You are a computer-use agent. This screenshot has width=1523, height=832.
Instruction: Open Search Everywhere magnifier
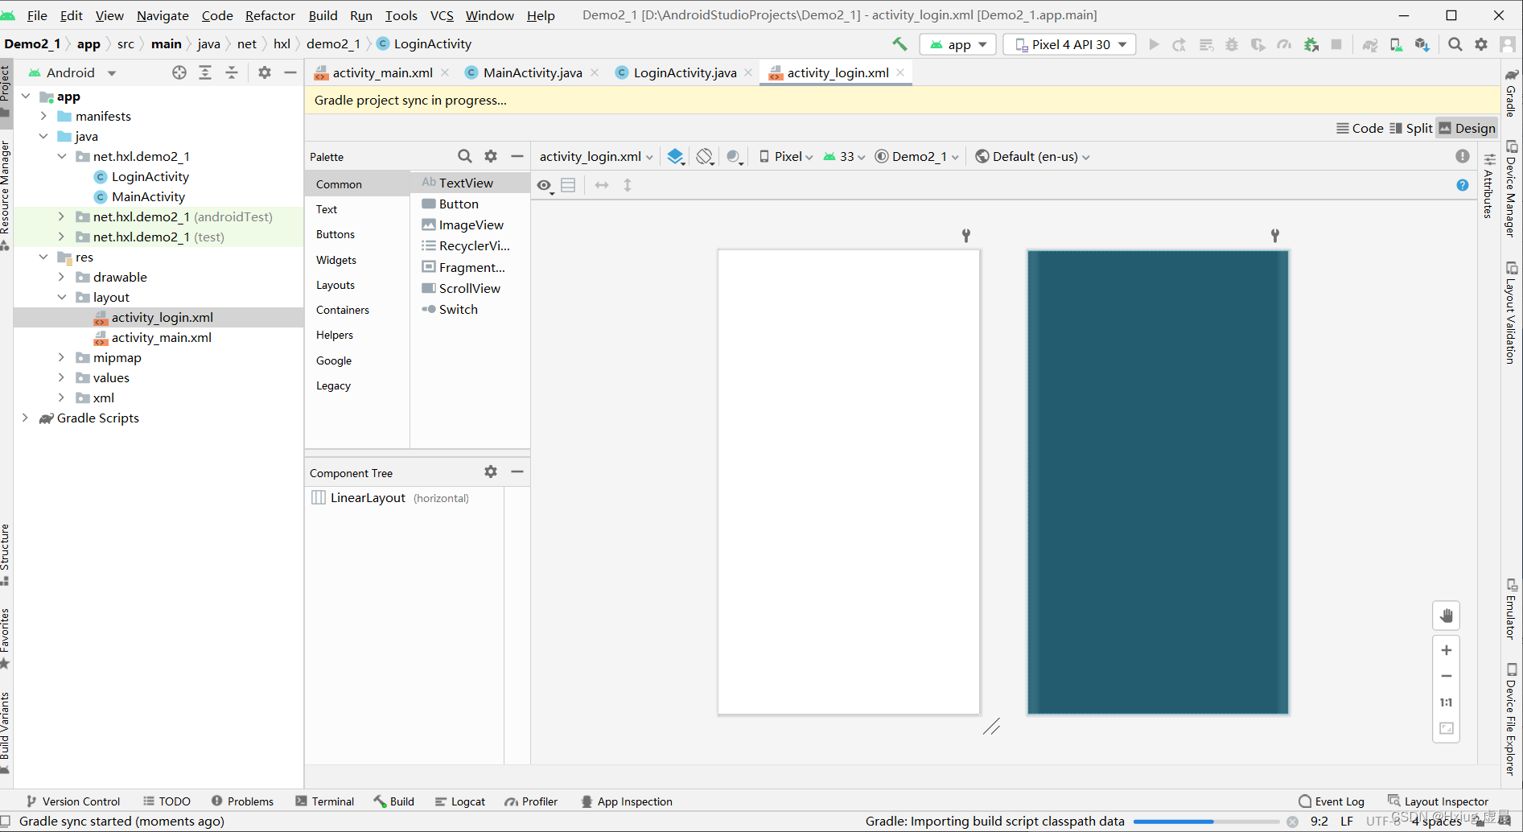(x=1455, y=44)
